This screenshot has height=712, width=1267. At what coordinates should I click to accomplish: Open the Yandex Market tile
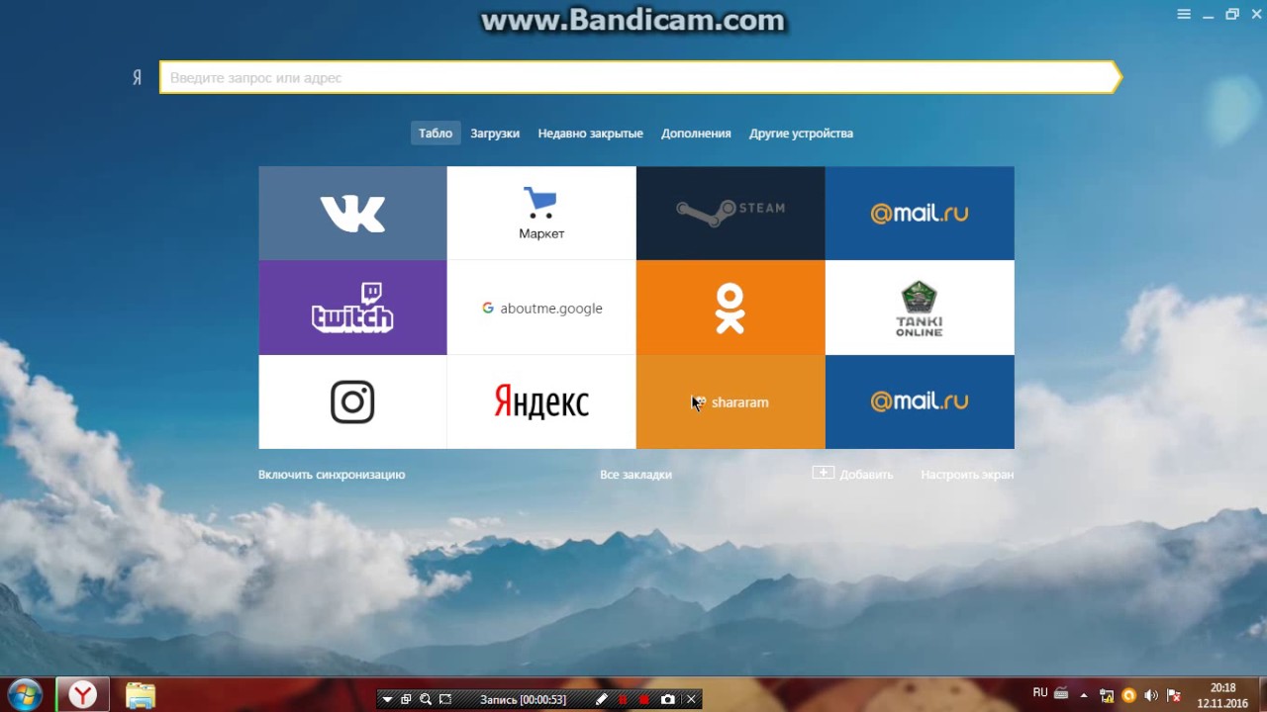541,213
